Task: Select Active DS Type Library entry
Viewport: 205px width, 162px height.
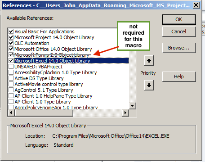Action: coord(39,78)
